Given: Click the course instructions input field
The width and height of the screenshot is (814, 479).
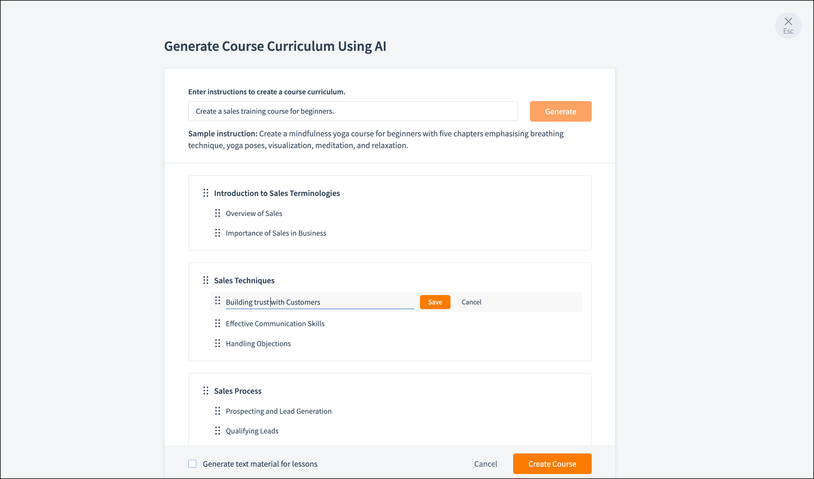Looking at the screenshot, I should point(353,111).
